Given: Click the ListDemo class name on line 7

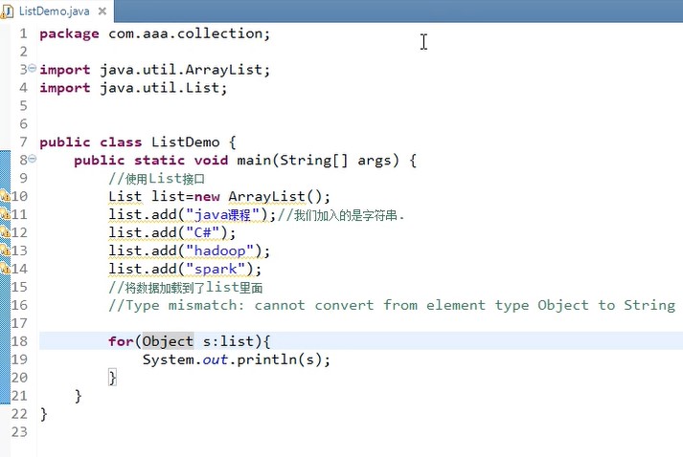Looking at the screenshot, I should [x=186, y=142].
